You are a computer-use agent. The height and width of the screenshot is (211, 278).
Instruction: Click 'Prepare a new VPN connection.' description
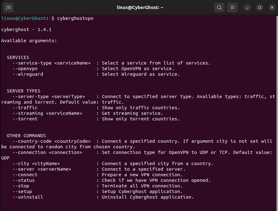pos(142,175)
